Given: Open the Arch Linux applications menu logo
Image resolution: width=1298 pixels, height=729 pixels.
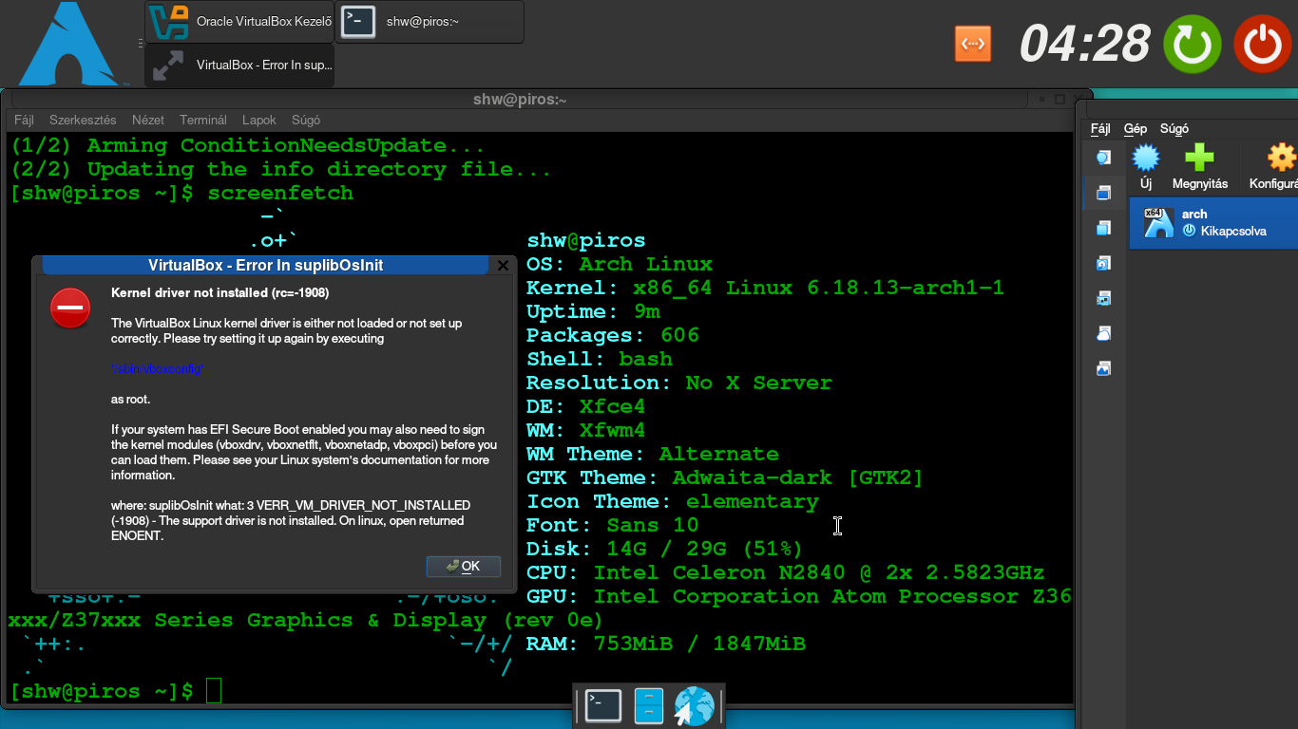Looking at the screenshot, I should (x=68, y=44).
